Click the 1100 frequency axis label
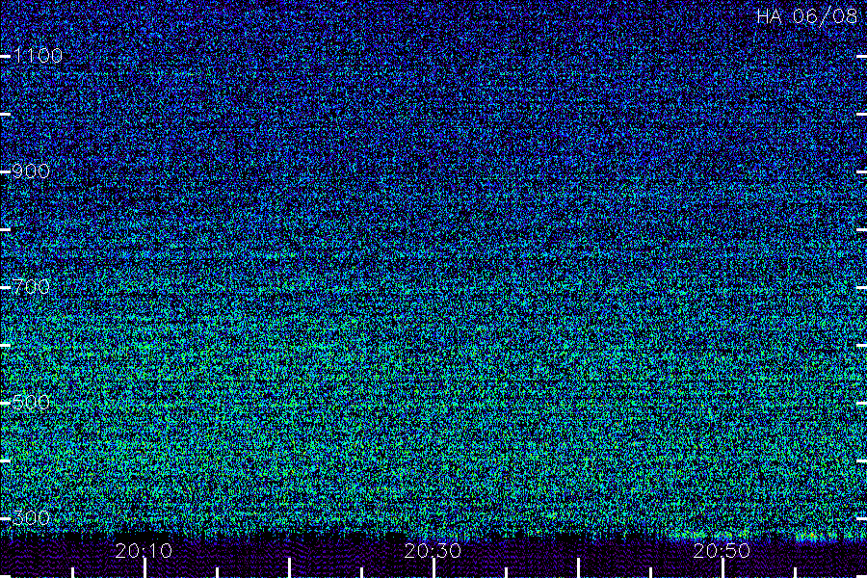 pos(38,56)
